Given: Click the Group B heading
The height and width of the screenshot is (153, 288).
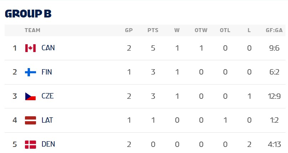Looking at the screenshot, I should 28,13.
